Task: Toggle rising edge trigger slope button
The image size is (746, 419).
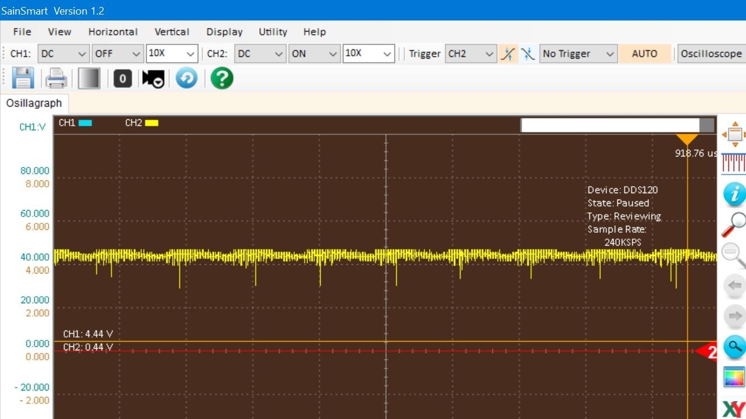Action: click(508, 54)
